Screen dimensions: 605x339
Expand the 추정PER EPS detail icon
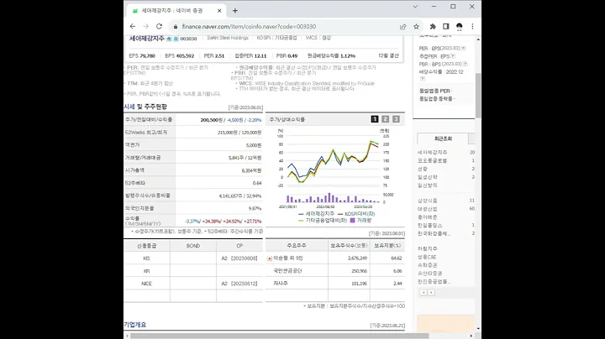[x=453, y=56]
